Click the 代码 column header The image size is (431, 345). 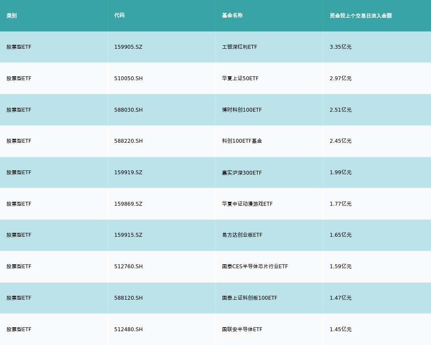click(x=119, y=16)
